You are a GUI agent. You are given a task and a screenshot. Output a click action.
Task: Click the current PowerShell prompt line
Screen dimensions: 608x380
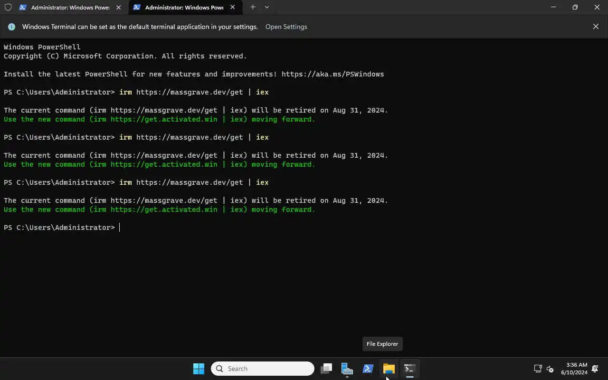point(62,228)
